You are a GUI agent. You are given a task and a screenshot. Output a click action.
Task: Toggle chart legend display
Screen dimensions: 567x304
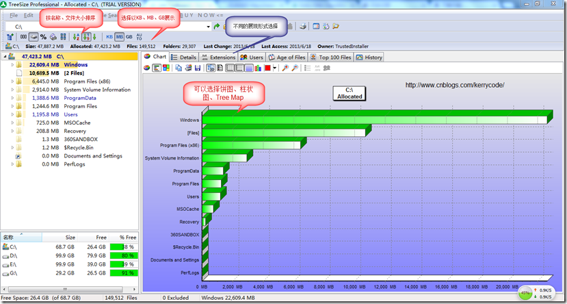click(x=220, y=68)
